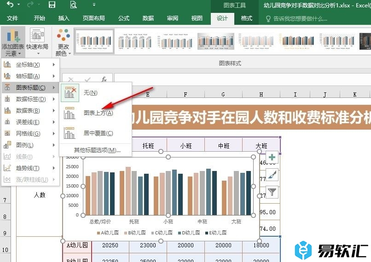Select the third chart style thumbnail

(174, 41)
